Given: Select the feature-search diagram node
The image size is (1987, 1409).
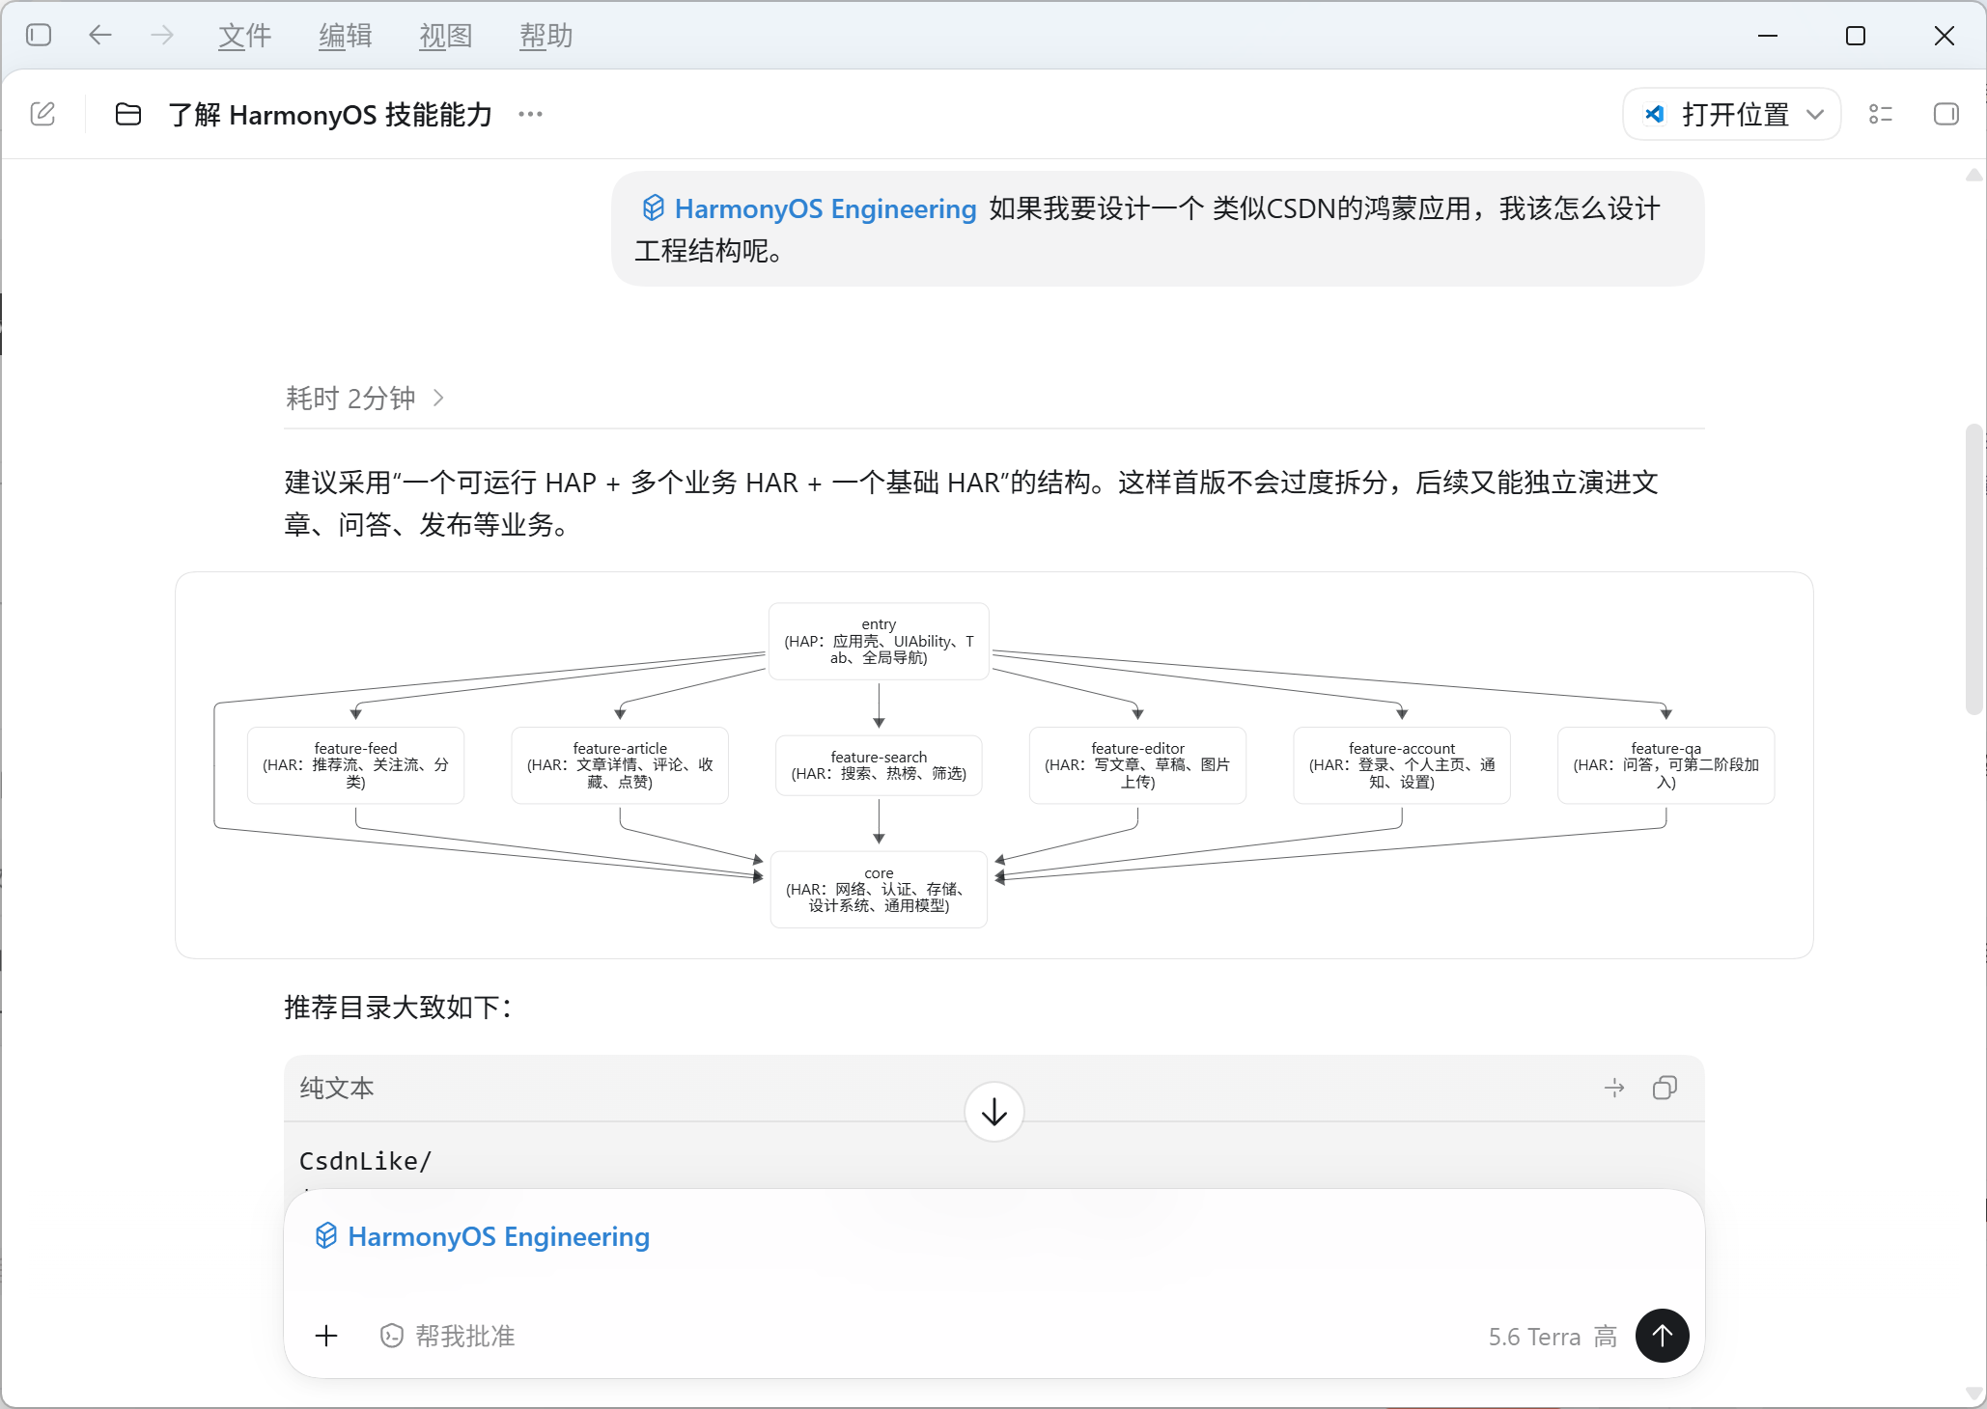Looking at the screenshot, I should [x=879, y=765].
